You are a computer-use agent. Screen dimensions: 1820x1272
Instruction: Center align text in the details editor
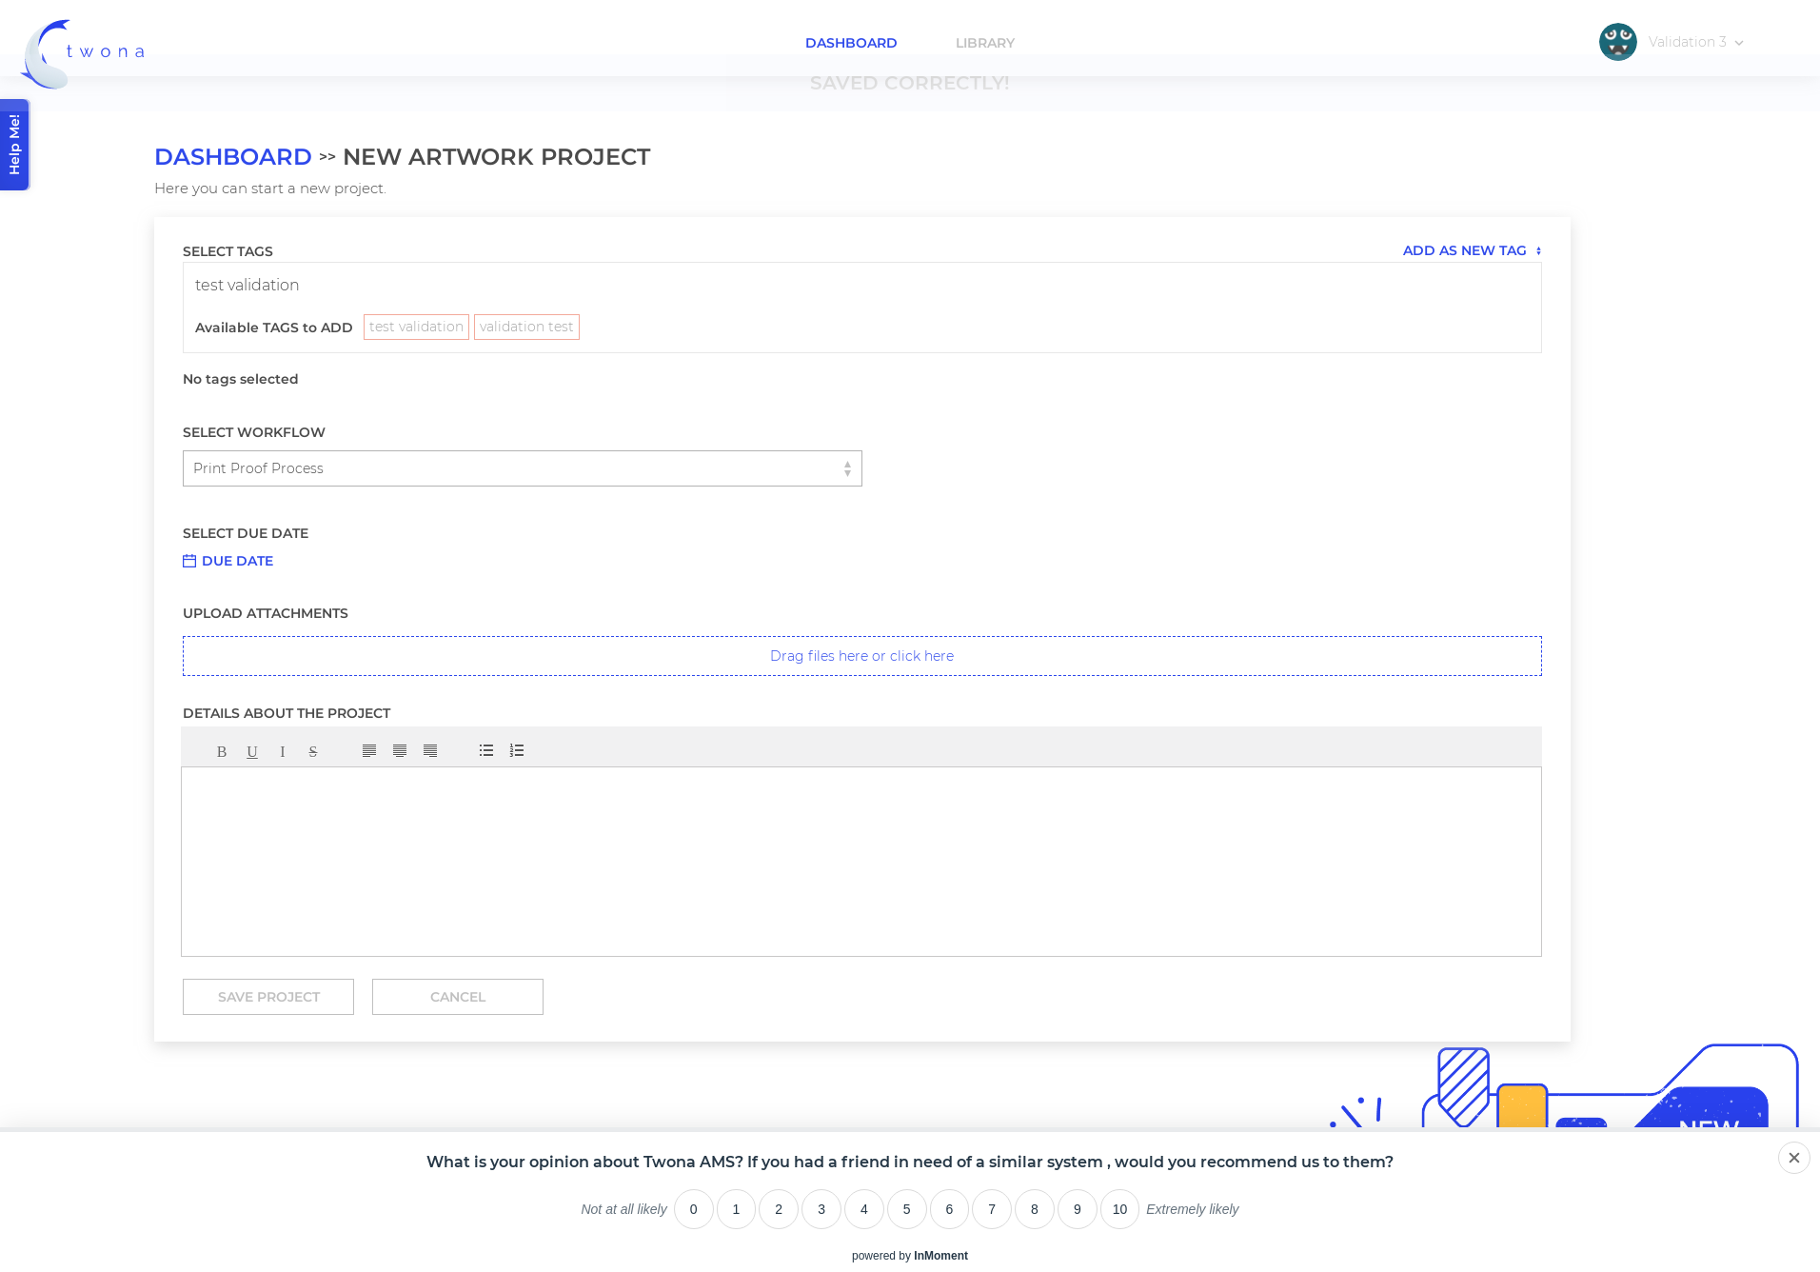pyautogui.click(x=400, y=751)
